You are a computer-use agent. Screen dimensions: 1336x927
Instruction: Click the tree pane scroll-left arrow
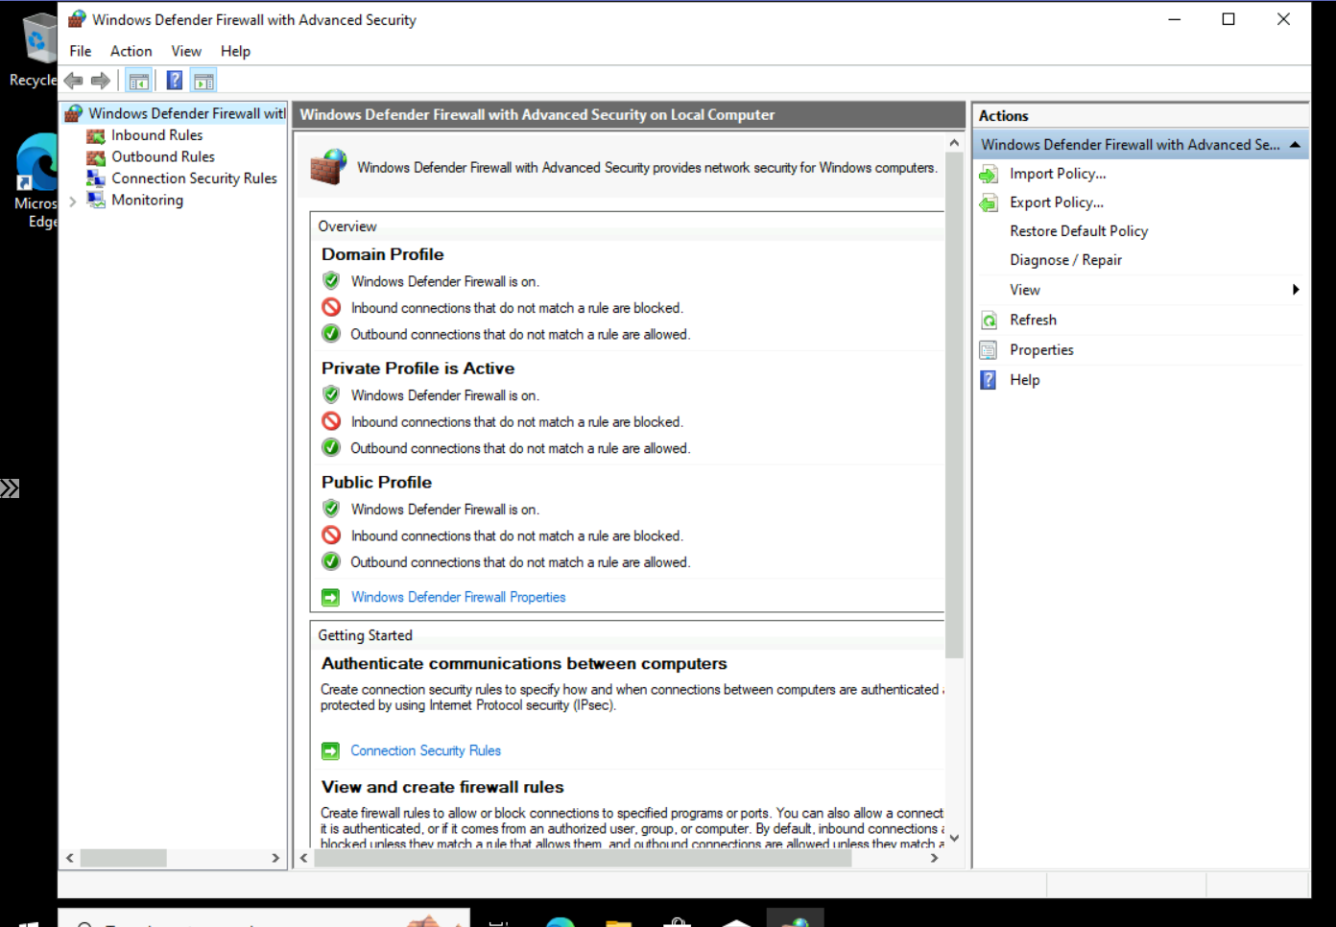pos(70,858)
